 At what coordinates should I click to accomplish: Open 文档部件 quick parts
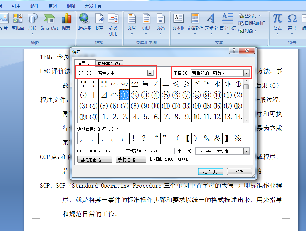coord(195,24)
